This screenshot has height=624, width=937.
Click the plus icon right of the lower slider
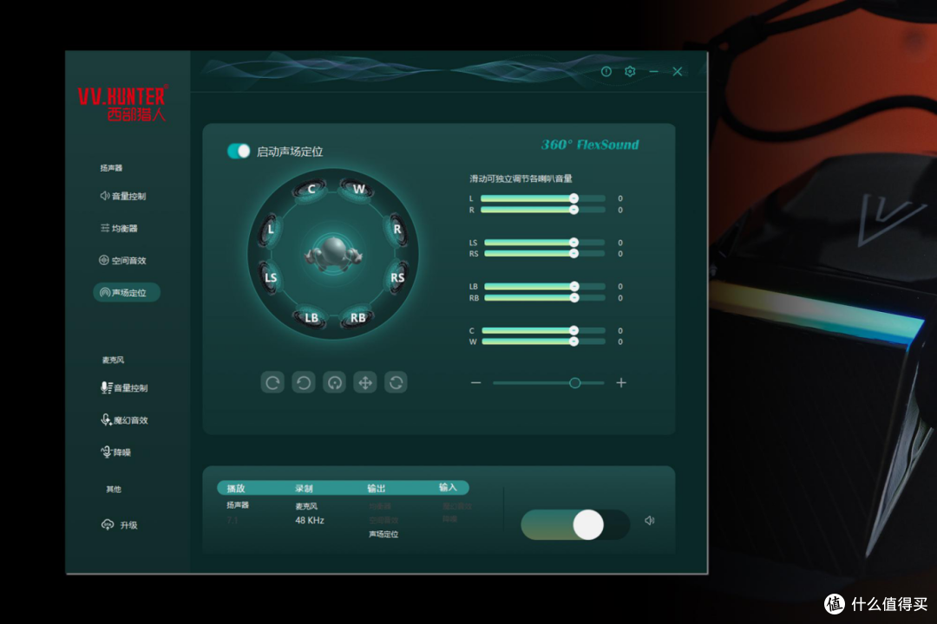pos(621,383)
